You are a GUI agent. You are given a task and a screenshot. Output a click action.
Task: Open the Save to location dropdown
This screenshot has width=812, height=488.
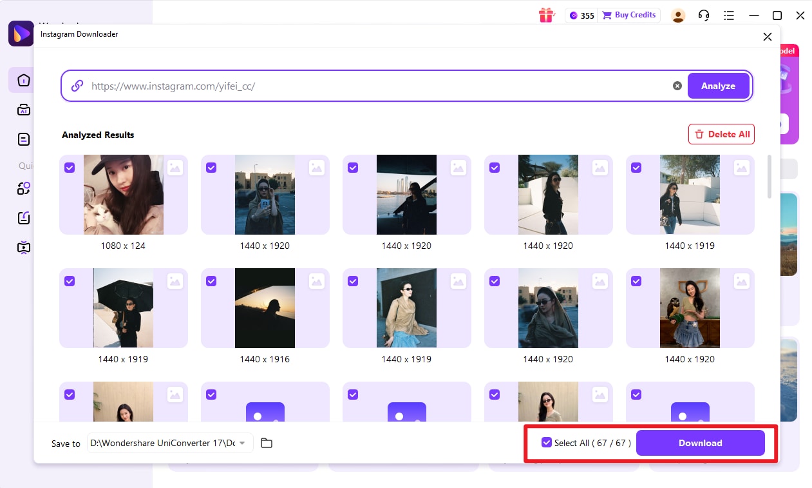point(243,443)
